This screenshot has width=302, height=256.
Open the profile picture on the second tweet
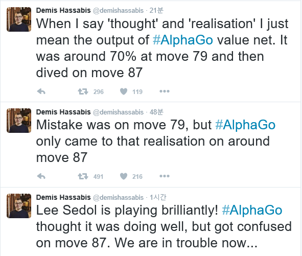coord(19,121)
